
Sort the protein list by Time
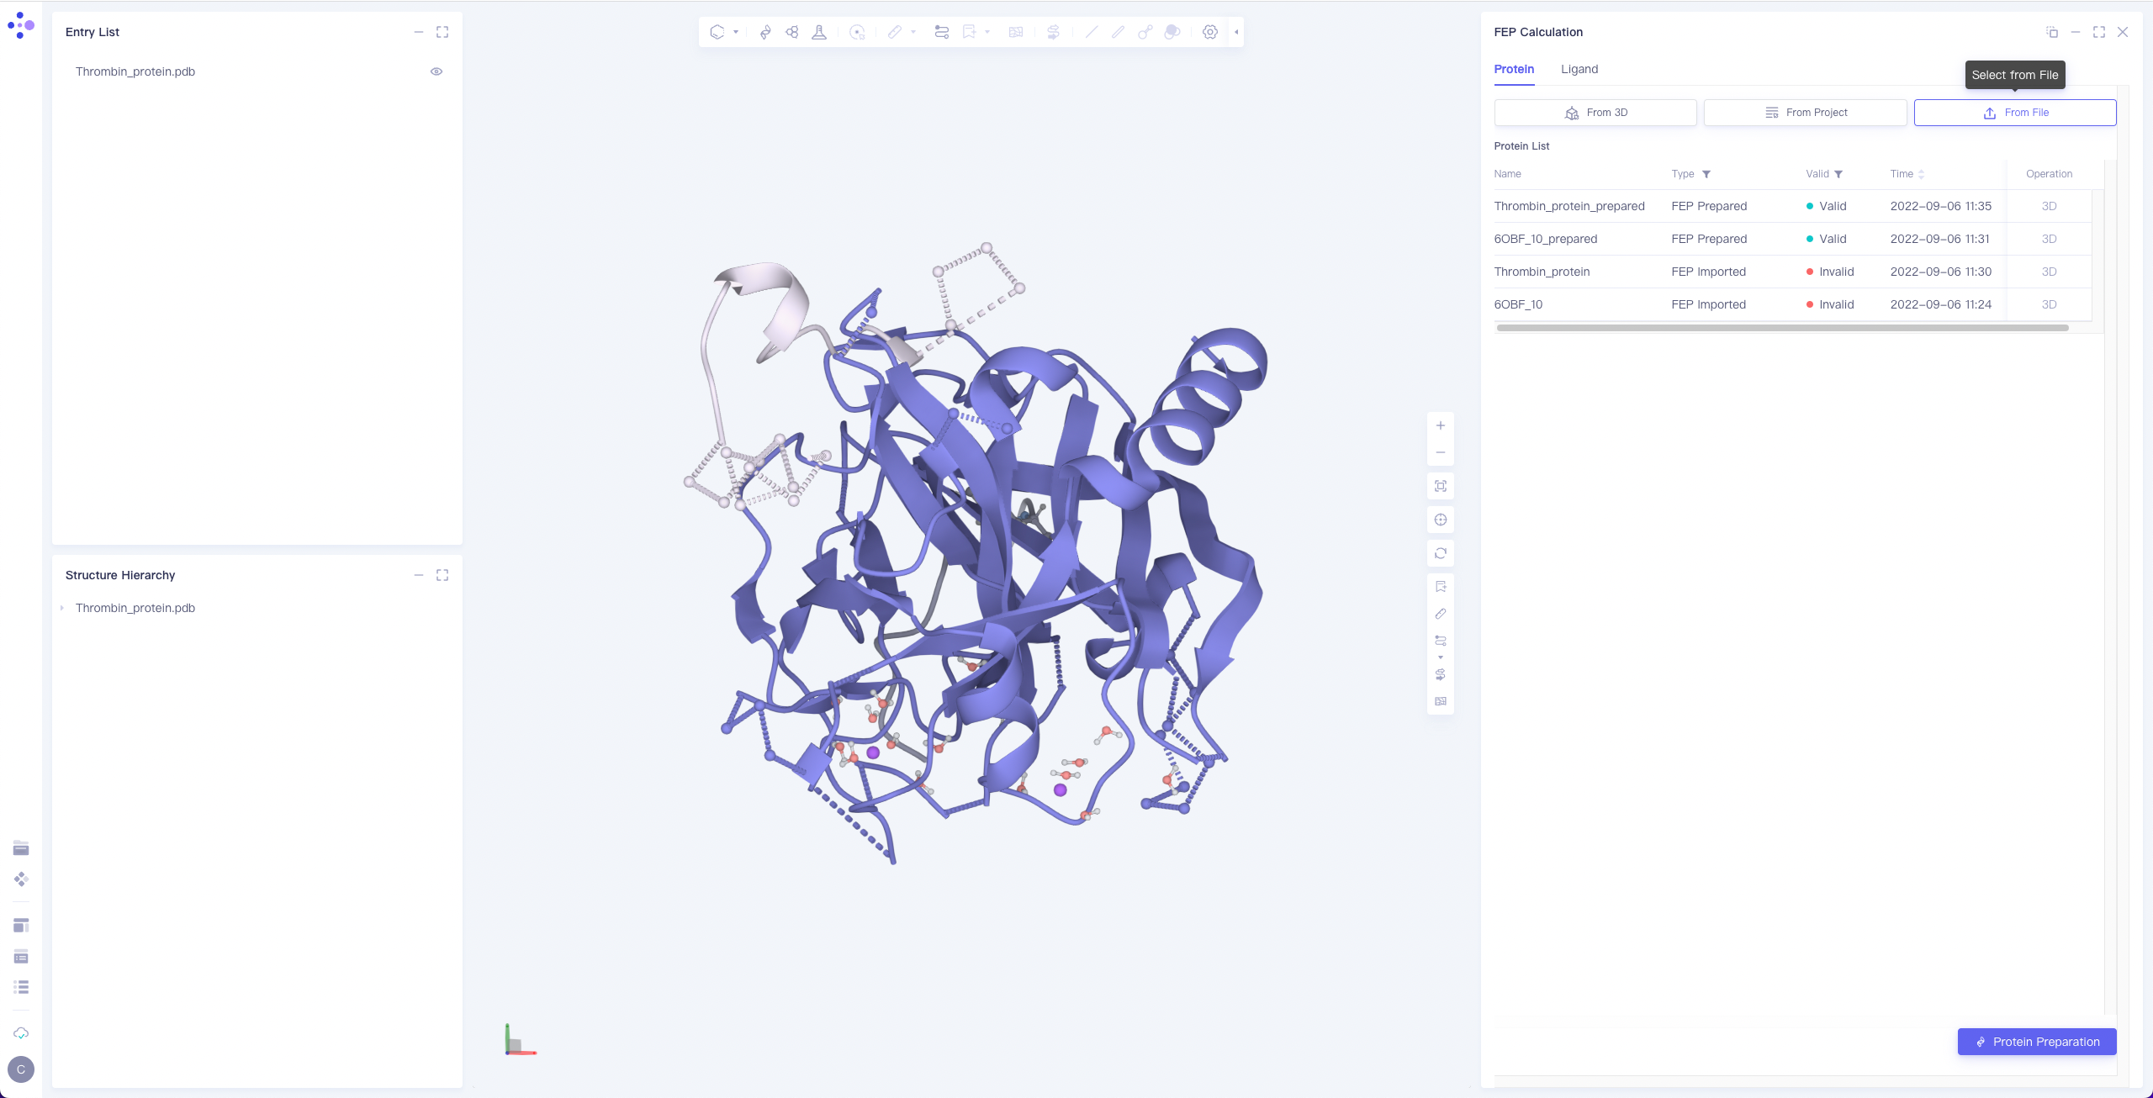[x=1921, y=174]
